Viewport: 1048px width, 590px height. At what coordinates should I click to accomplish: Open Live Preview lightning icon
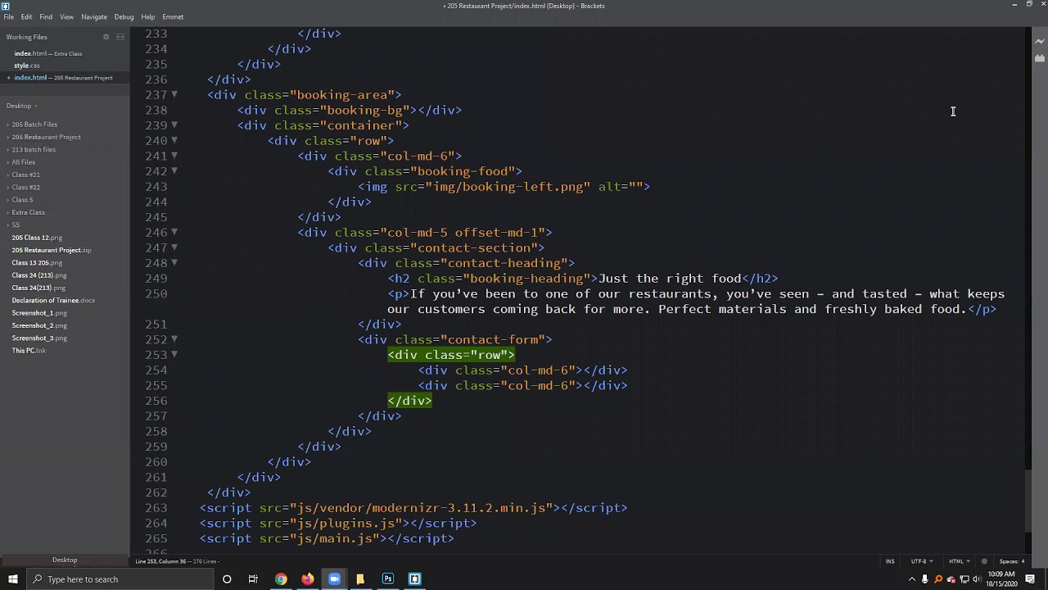point(1040,42)
